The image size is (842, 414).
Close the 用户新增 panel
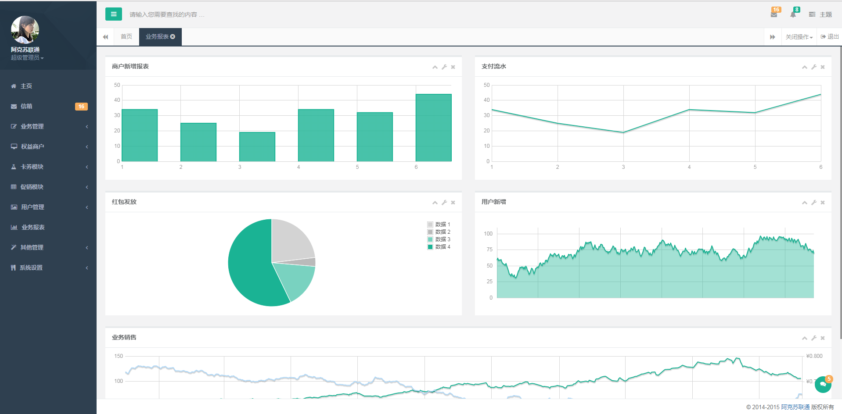click(x=823, y=203)
